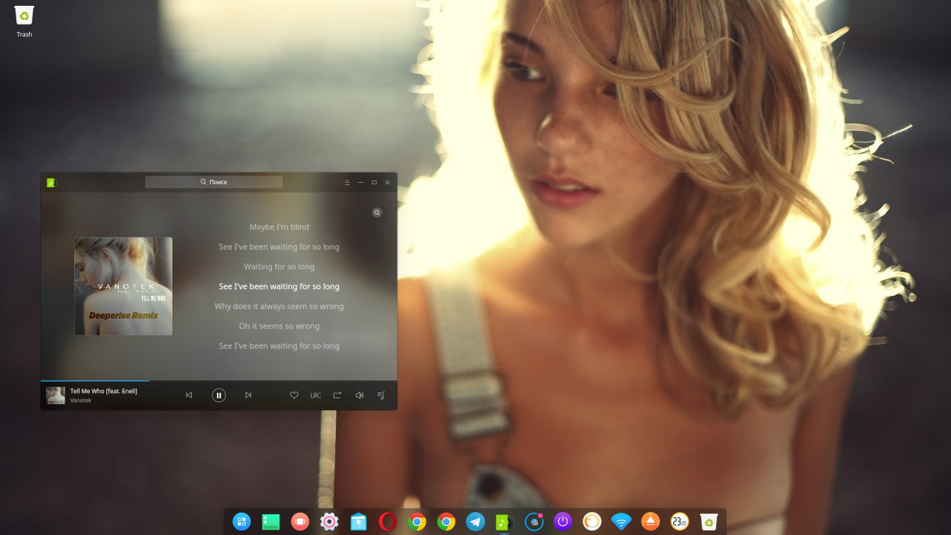951x535 pixels.
Task: Open the clock showing 23:20 in dock
Action: [679, 522]
